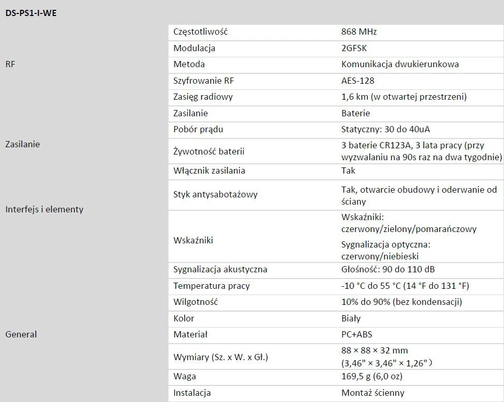This screenshot has height=402, width=504.
Task: Select the RF category label
Action: (x=10, y=65)
